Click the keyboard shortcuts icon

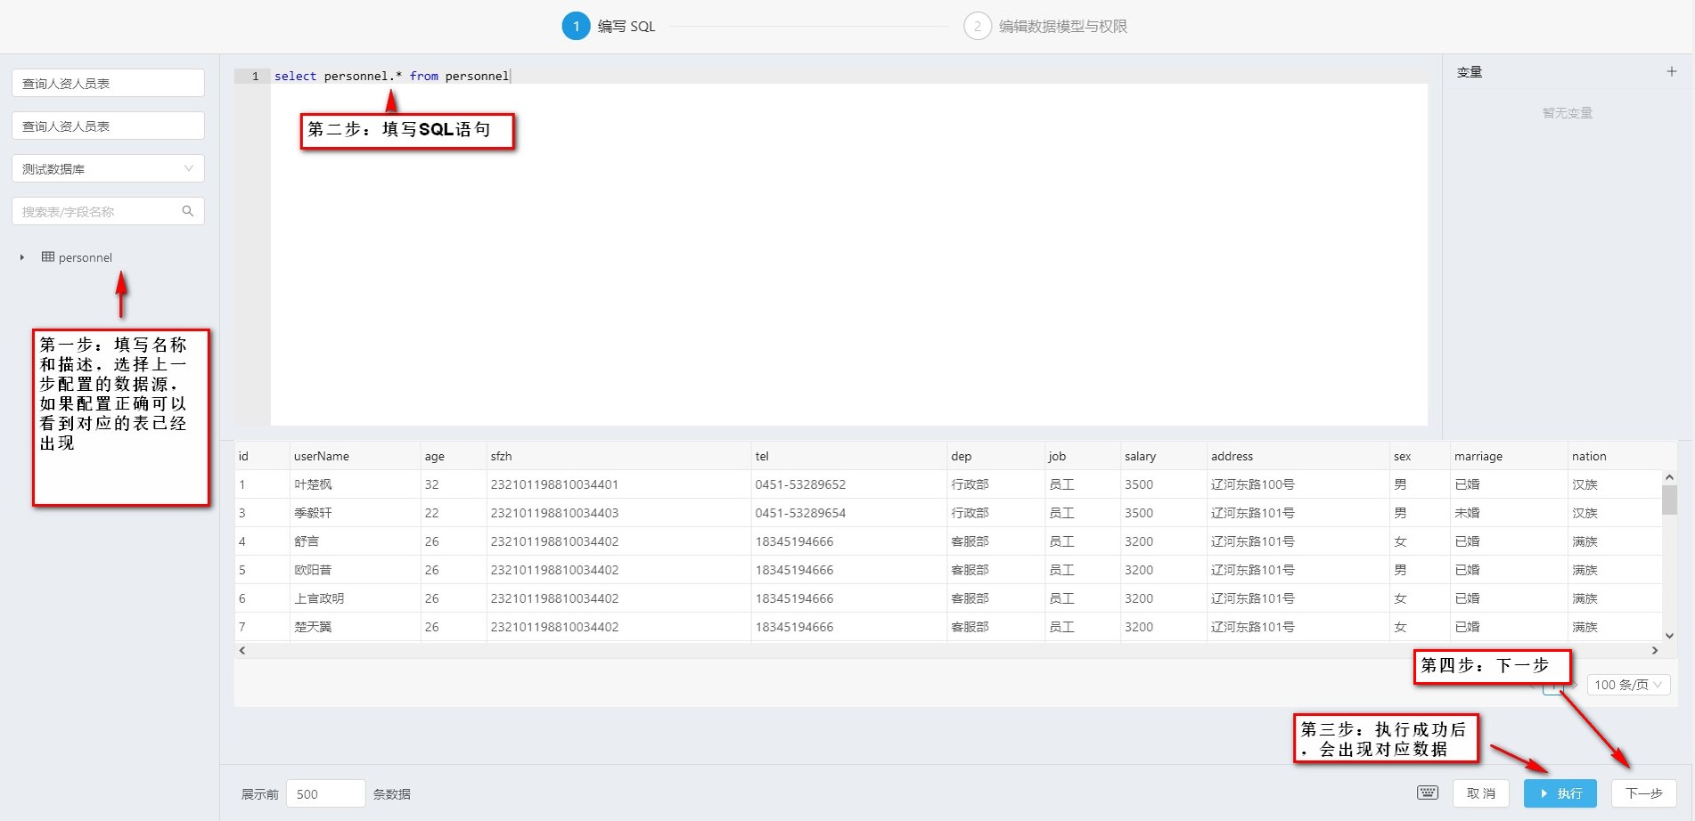(1427, 793)
